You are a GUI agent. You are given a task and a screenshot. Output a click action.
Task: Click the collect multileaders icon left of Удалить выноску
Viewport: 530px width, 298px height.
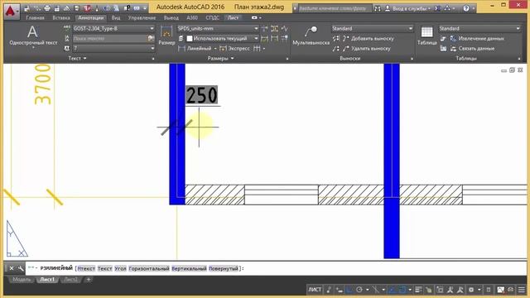335,49
